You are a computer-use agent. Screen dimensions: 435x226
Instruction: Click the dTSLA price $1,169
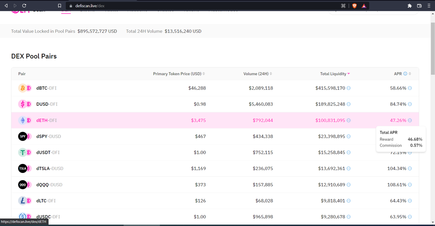(x=198, y=168)
